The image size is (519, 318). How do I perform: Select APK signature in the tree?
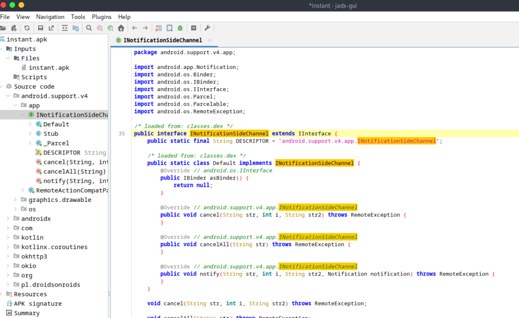coord(38,304)
